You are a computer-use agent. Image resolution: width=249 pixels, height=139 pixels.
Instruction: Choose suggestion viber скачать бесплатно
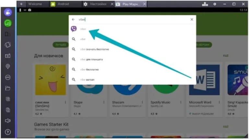click(132, 49)
